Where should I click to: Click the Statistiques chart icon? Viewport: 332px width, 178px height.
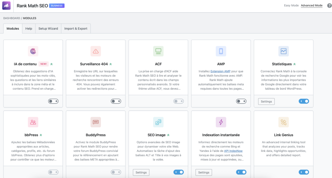pos(283,51)
